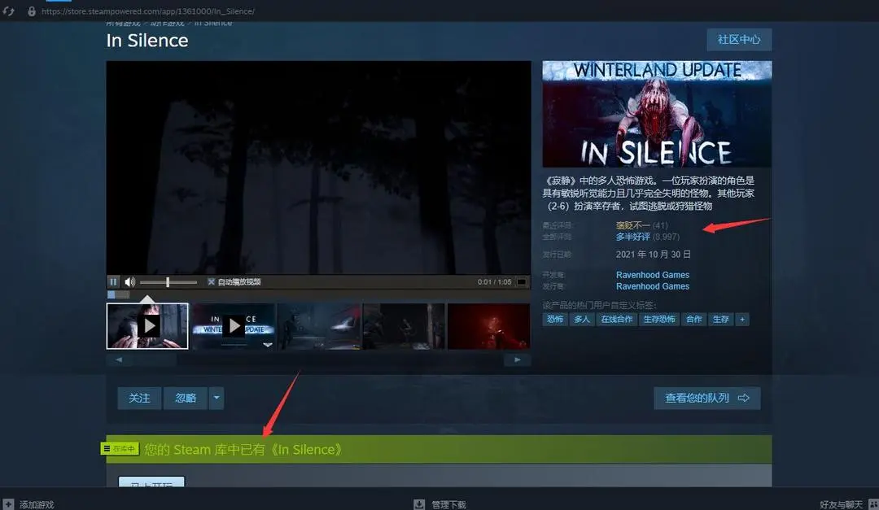Expand the dropdown arrow beside 忽略
The image size is (879, 510).
(x=216, y=398)
